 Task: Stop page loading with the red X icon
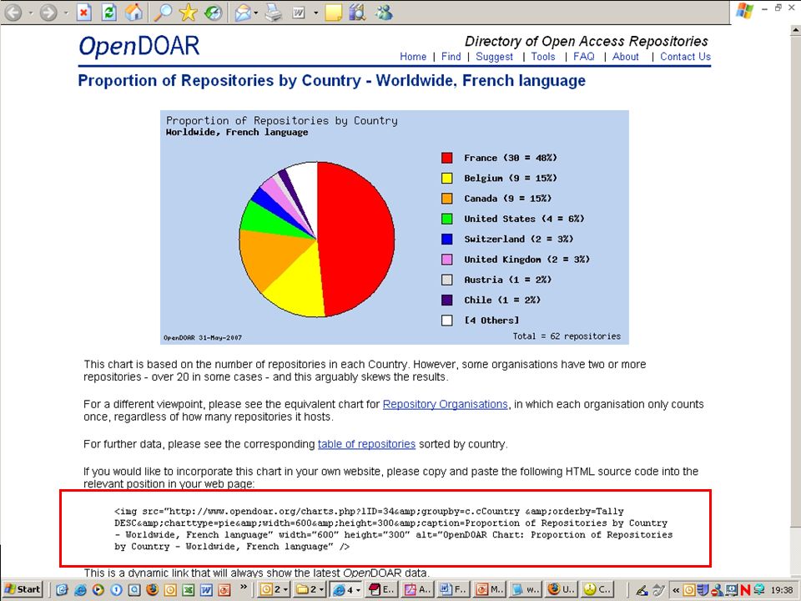tap(83, 13)
